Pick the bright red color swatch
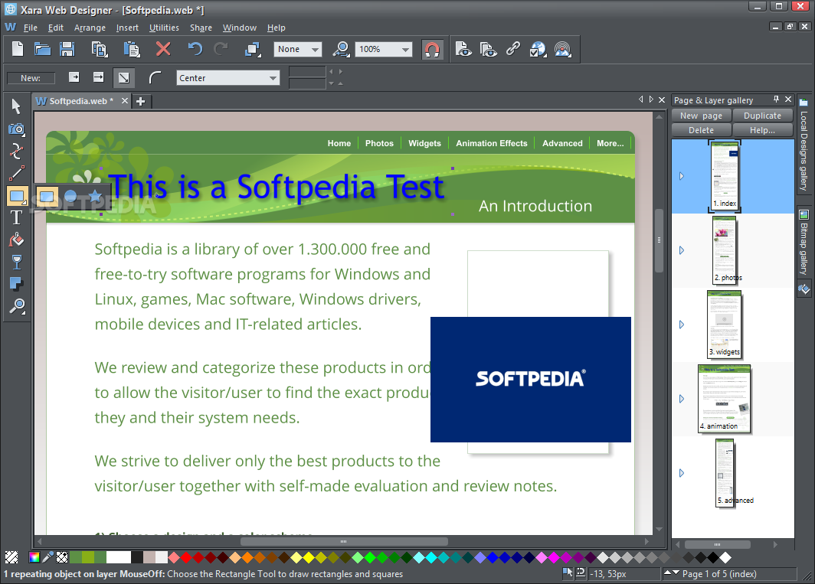Image resolution: width=815 pixels, height=584 pixels. click(x=186, y=557)
